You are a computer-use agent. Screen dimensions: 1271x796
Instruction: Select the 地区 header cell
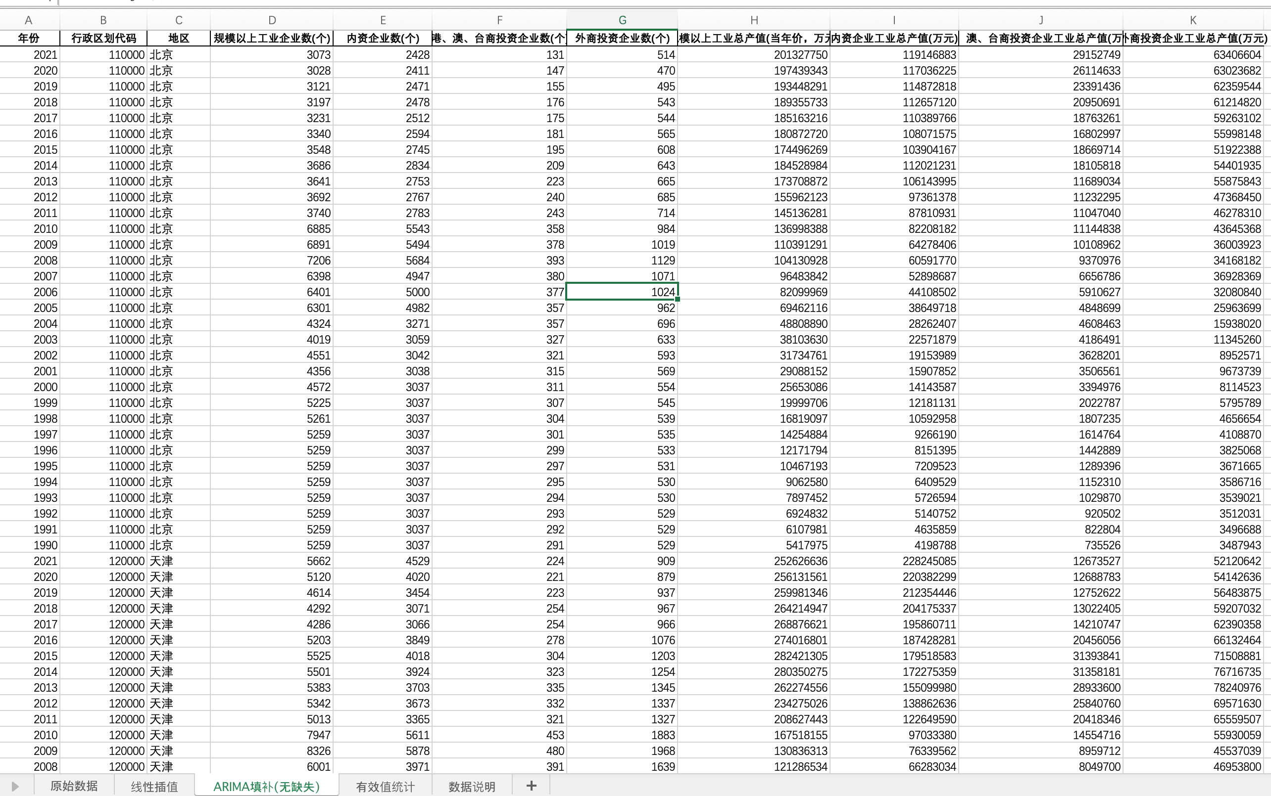coord(179,38)
